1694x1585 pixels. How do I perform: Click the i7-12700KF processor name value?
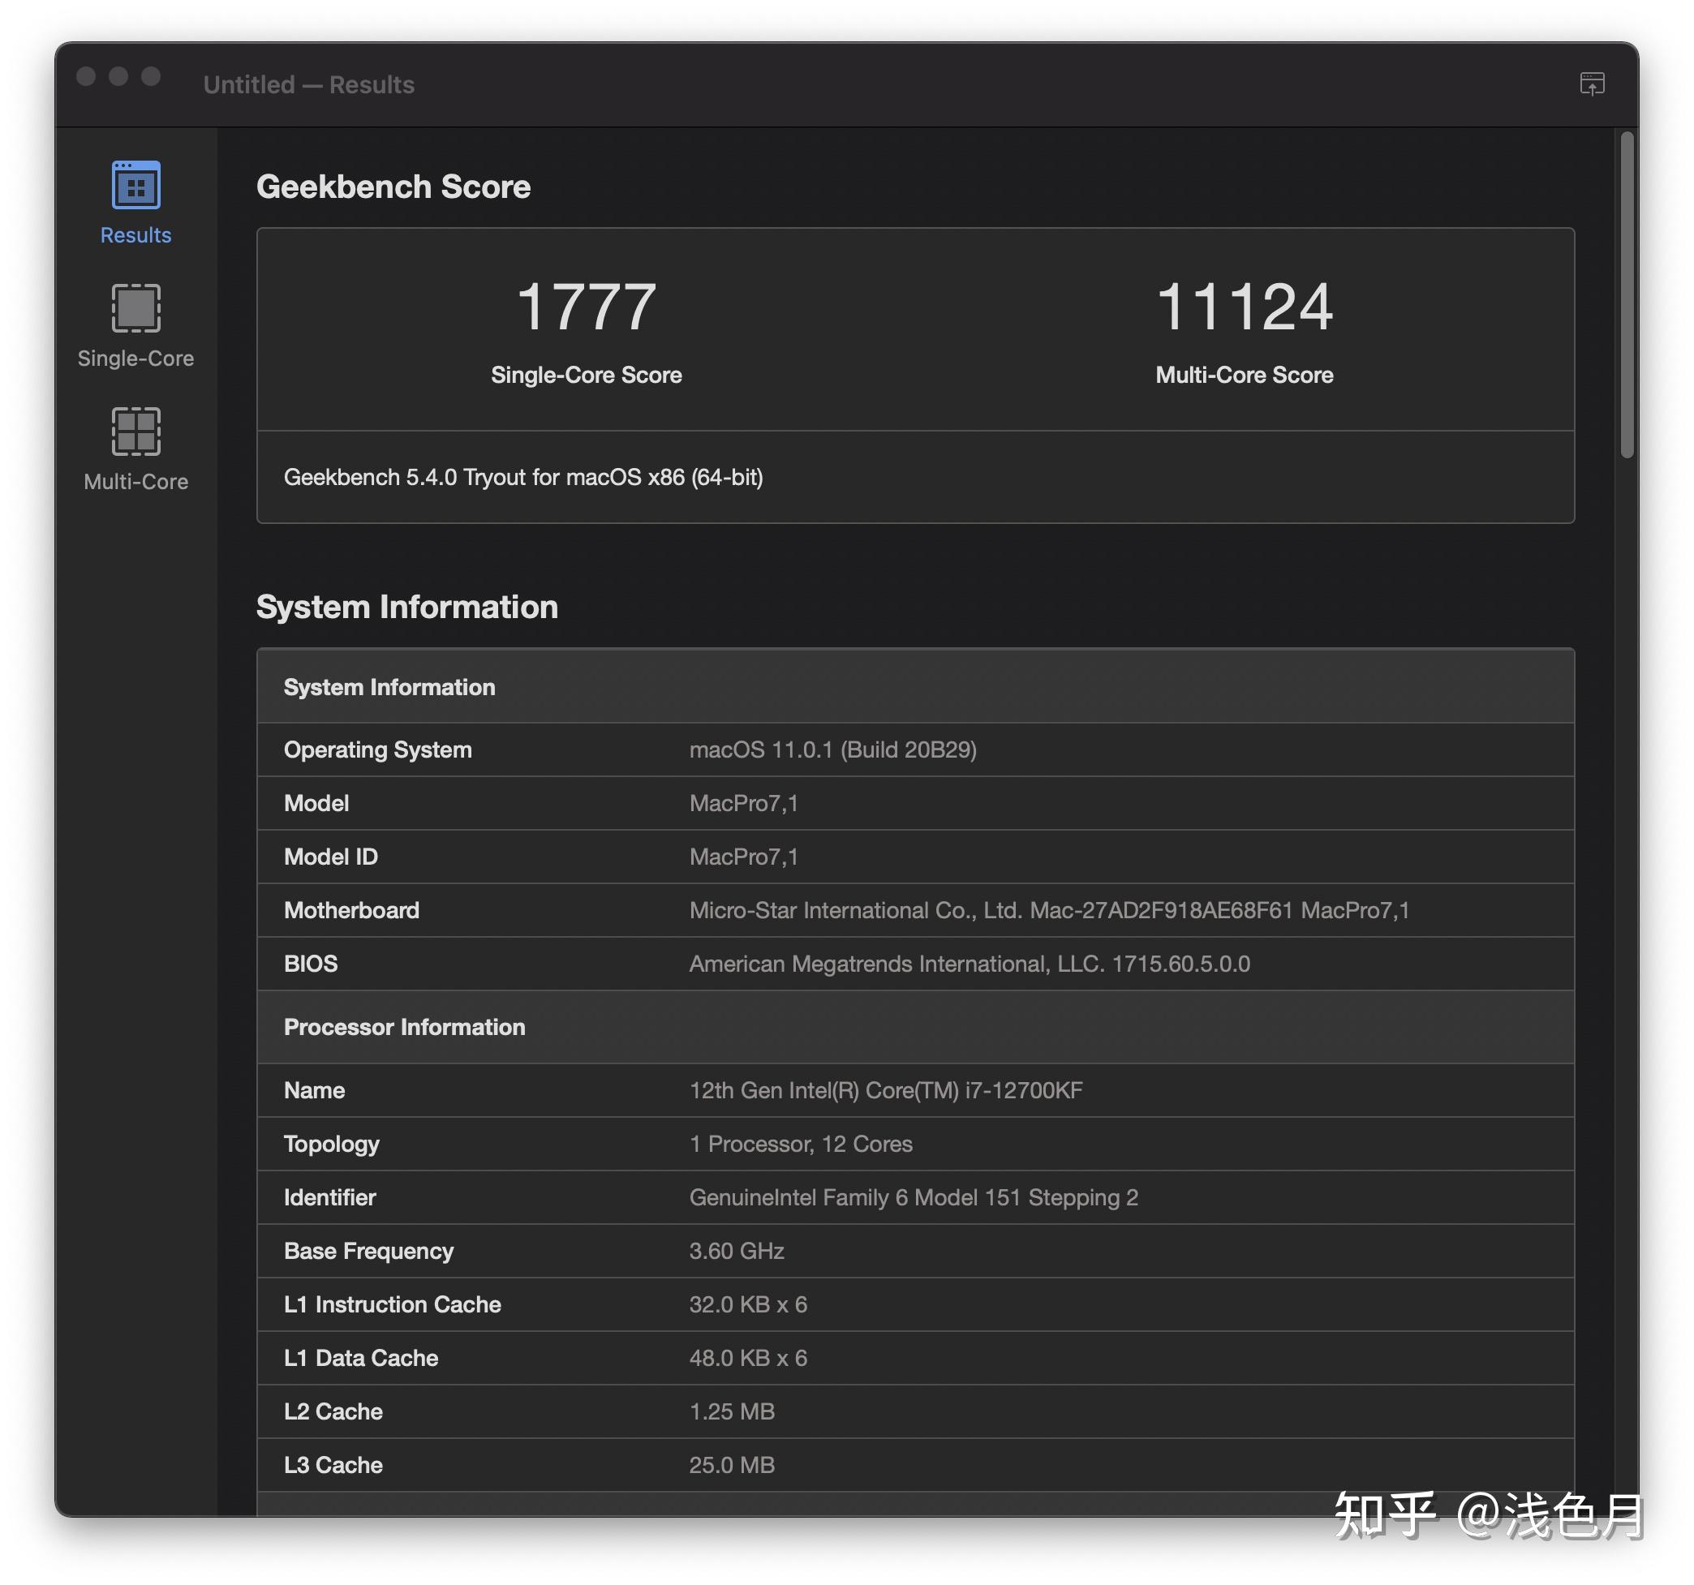coord(885,1090)
